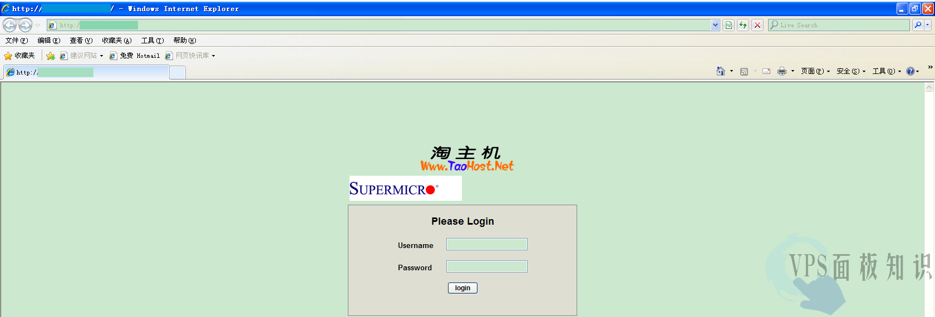Image resolution: width=935 pixels, height=317 pixels.
Task: Click the RSS feeds icon
Action: (744, 71)
